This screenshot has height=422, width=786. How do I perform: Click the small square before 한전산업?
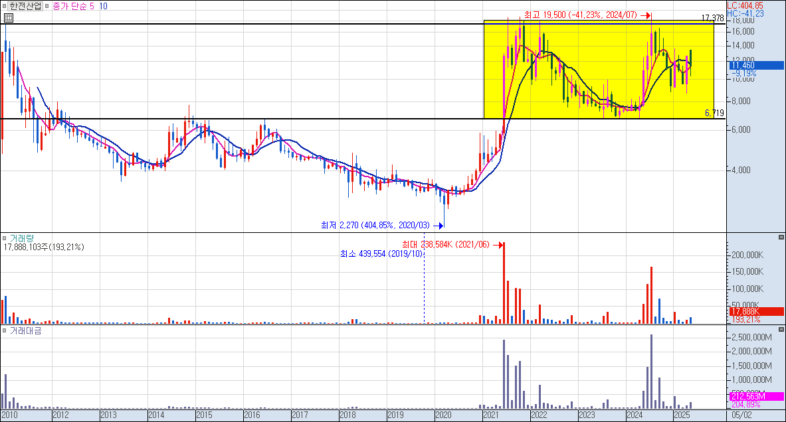(x=5, y=7)
